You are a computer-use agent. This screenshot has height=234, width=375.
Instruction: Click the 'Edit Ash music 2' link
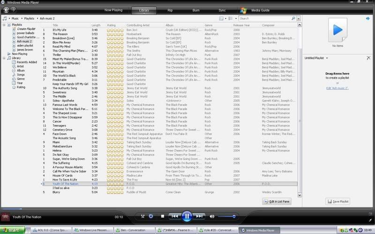point(337,88)
